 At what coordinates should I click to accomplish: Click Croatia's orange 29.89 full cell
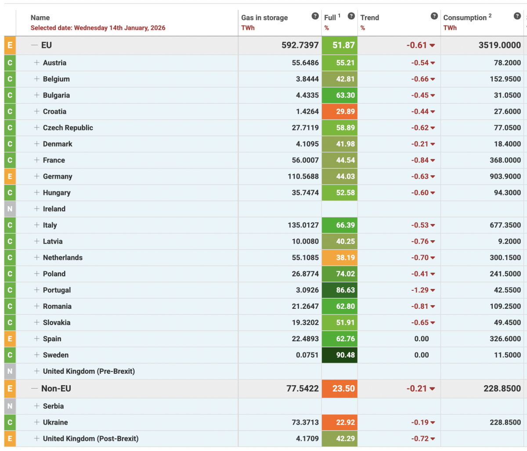click(339, 112)
